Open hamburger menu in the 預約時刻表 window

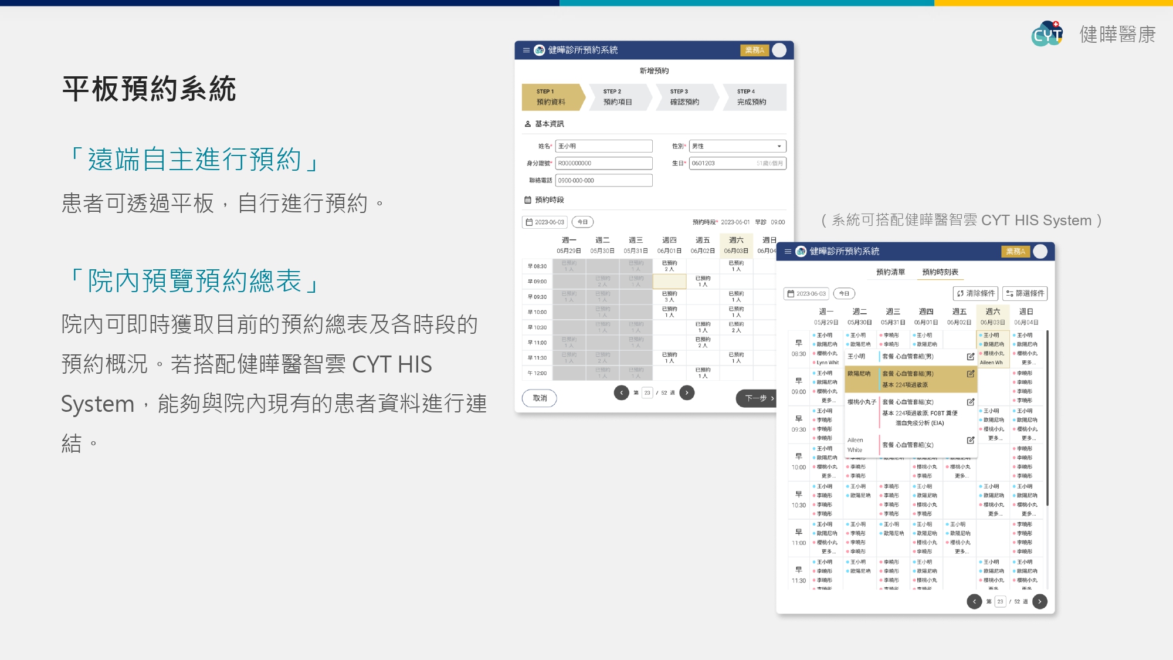click(x=788, y=252)
